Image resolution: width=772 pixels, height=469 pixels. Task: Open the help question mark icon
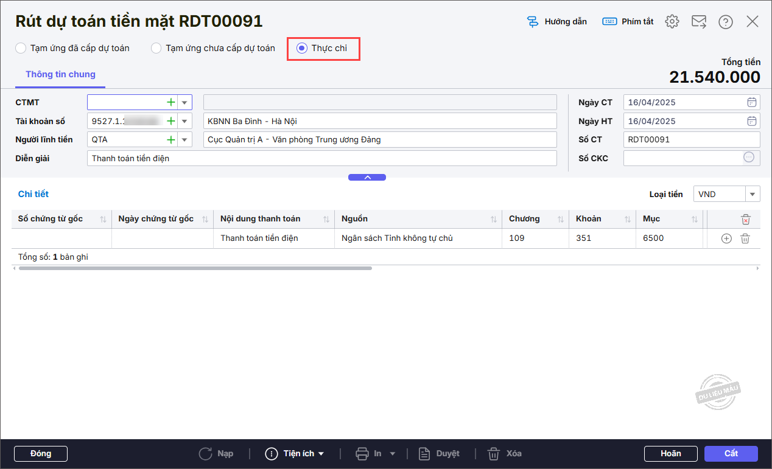(x=725, y=22)
